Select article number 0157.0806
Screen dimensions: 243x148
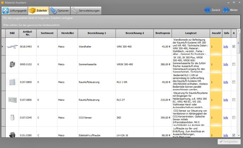pos(26,100)
